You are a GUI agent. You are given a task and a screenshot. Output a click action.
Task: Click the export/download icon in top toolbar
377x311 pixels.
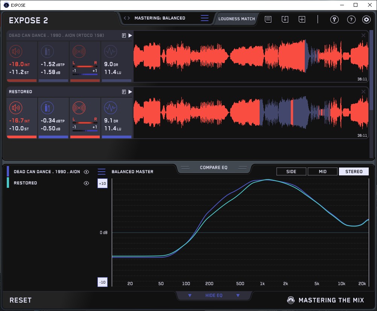[x=285, y=19]
